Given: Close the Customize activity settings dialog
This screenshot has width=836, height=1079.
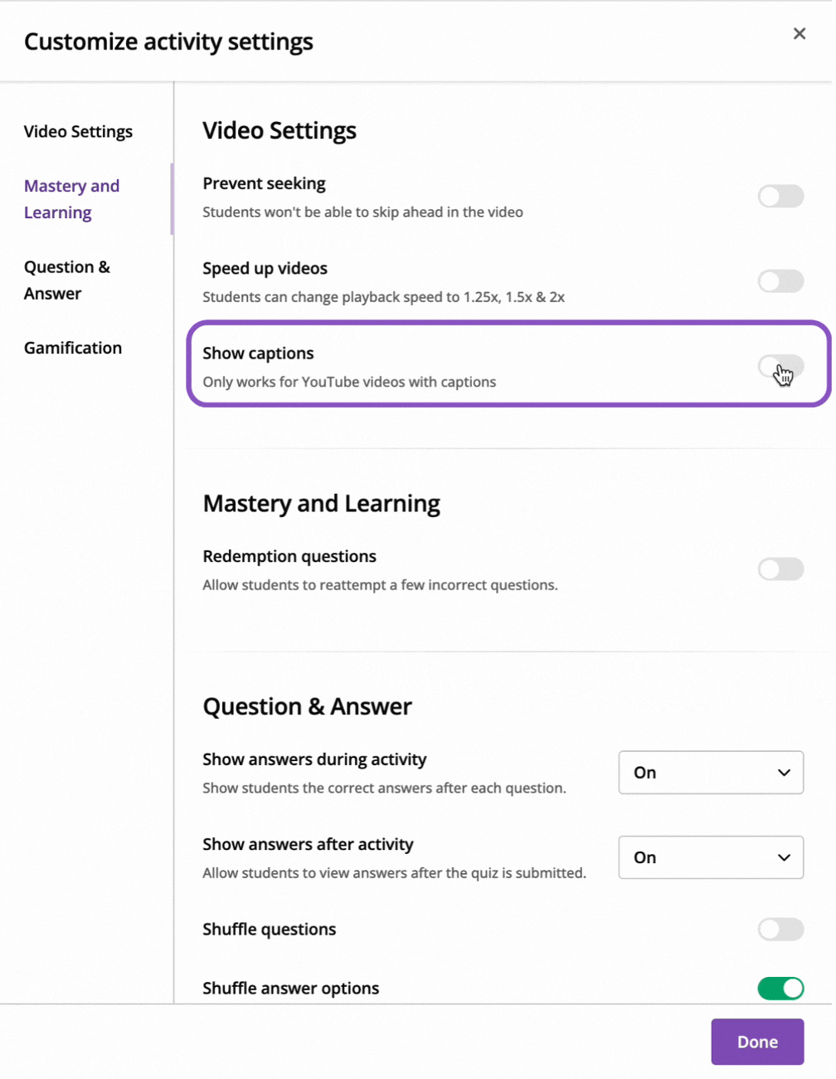Looking at the screenshot, I should coord(799,33).
